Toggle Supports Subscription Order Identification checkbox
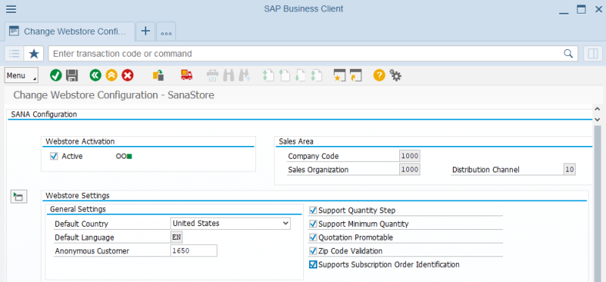The width and height of the screenshot is (606, 282). (x=313, y=265)
